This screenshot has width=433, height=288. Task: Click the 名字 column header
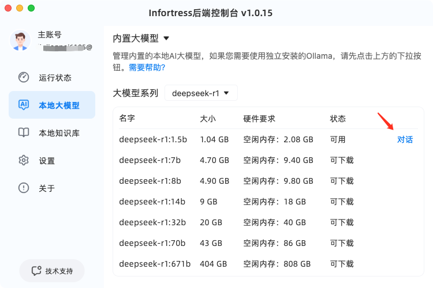pos(127,118)
